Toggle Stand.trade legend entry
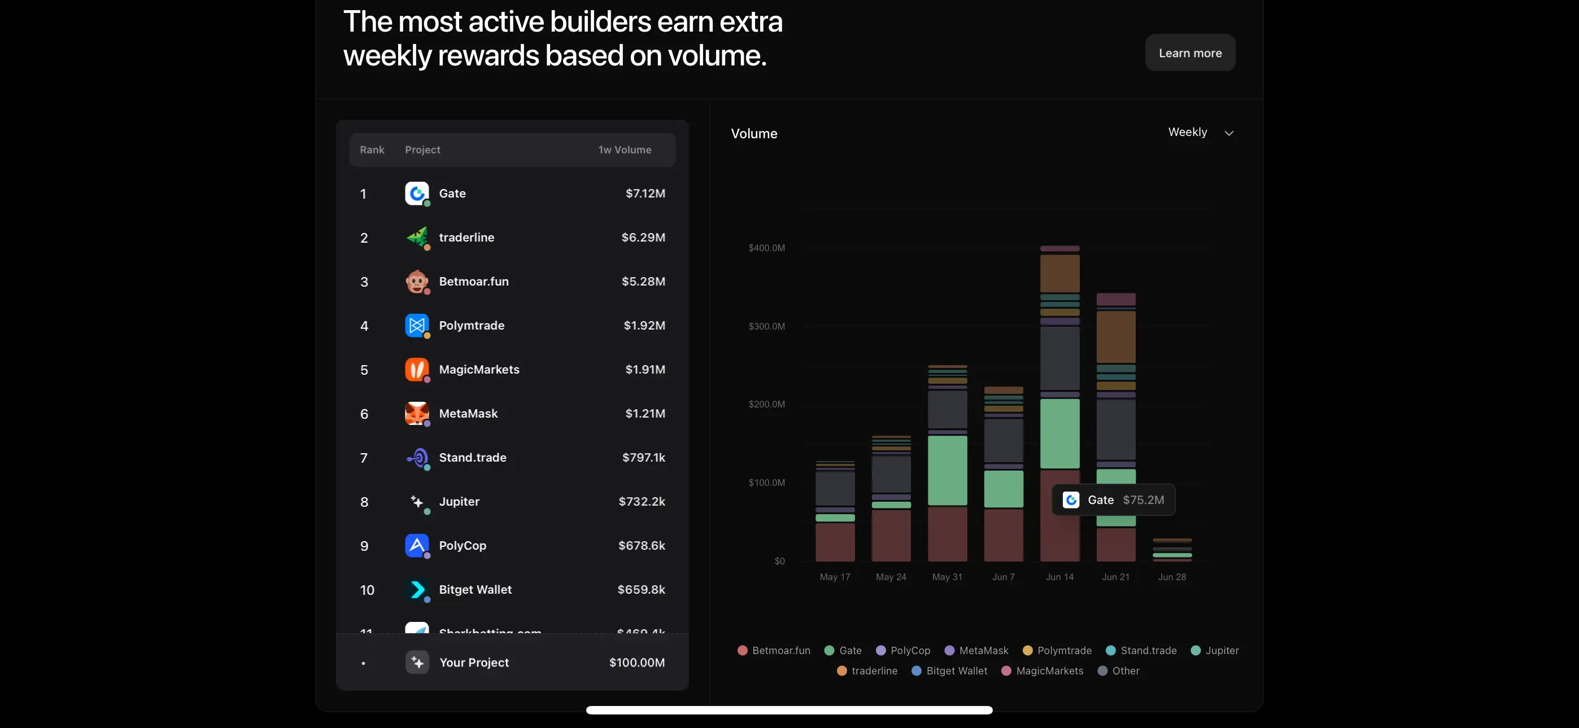The width and height of the screenshot is (1579, 728). [1141, 650]
